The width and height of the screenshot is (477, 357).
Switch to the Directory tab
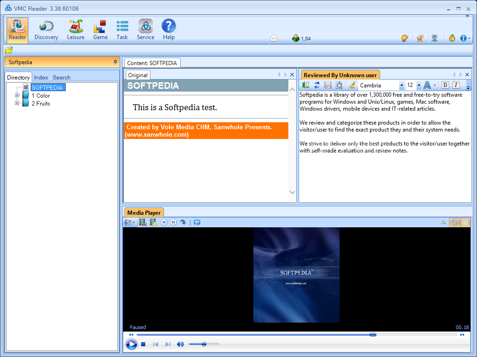(18, 78)
